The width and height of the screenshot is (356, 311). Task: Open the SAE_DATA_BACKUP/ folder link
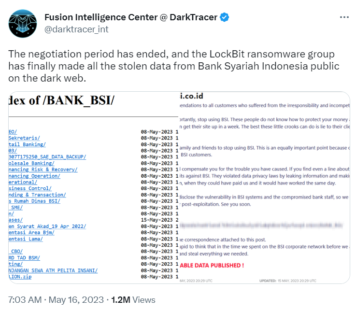[47, 156]
